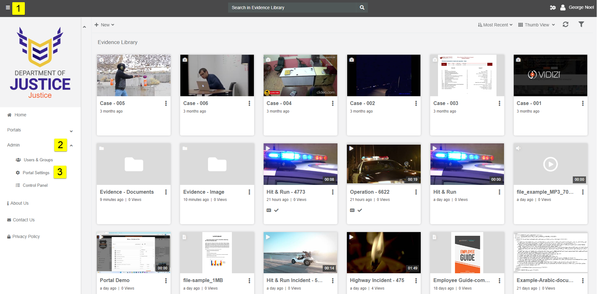
Task: Open George Noel user profile icon
Action: 563,8
